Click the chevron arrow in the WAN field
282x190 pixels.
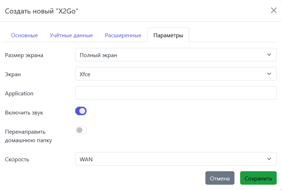[x=269, y=159]
